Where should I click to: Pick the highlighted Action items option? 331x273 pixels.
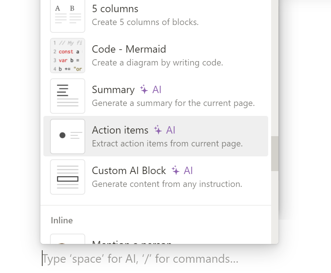pyautogui.click(x=120, y=130)
